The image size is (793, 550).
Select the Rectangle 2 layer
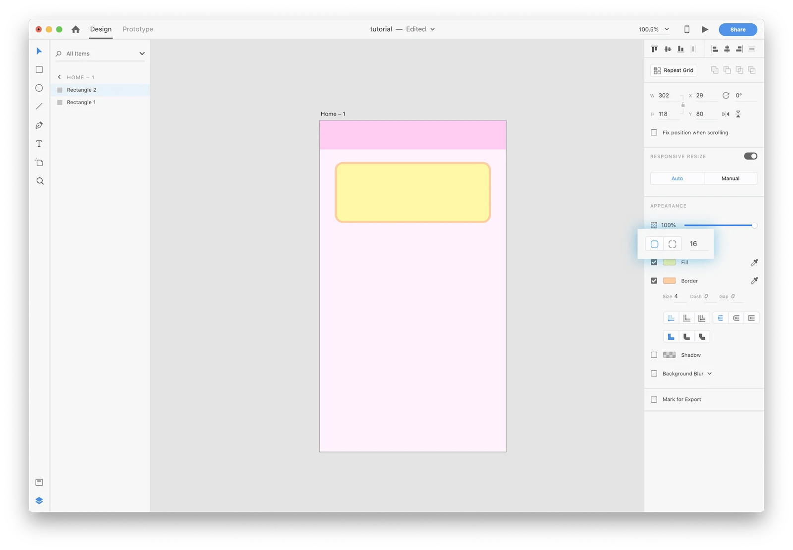(x=100, y=90)
